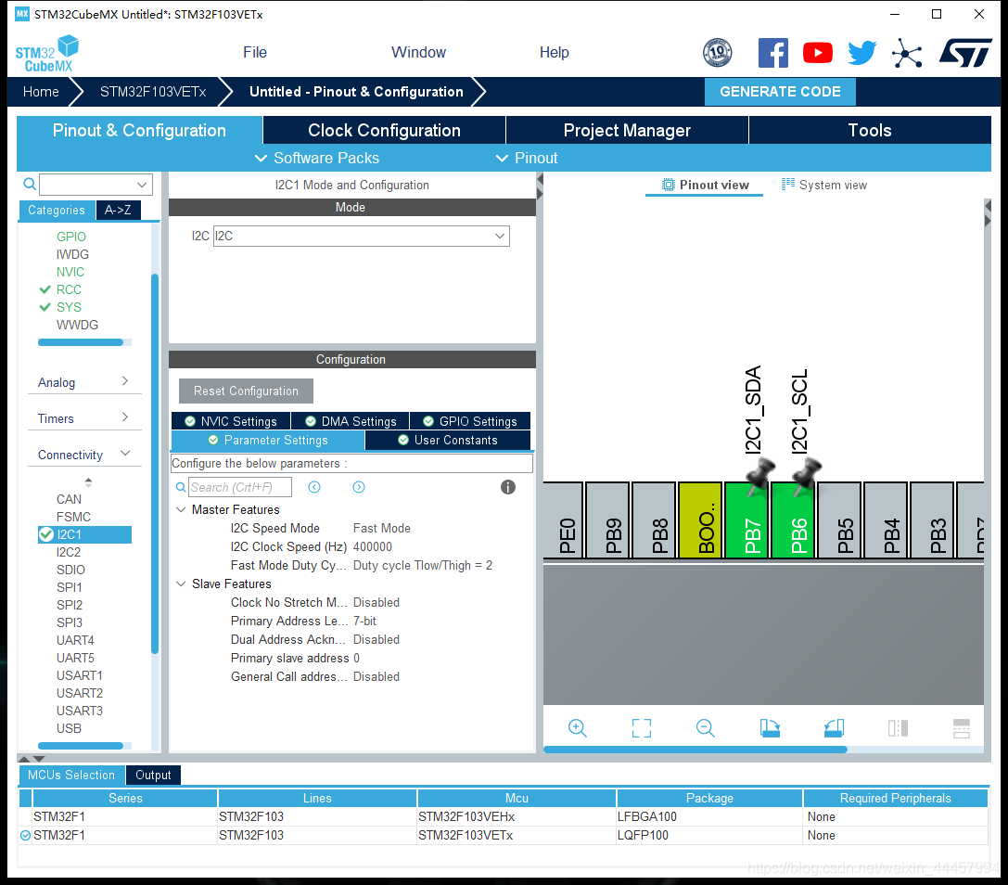The image size is (1008, 885).
Task: Go to next search result arrow
Action: pos(359,487)
